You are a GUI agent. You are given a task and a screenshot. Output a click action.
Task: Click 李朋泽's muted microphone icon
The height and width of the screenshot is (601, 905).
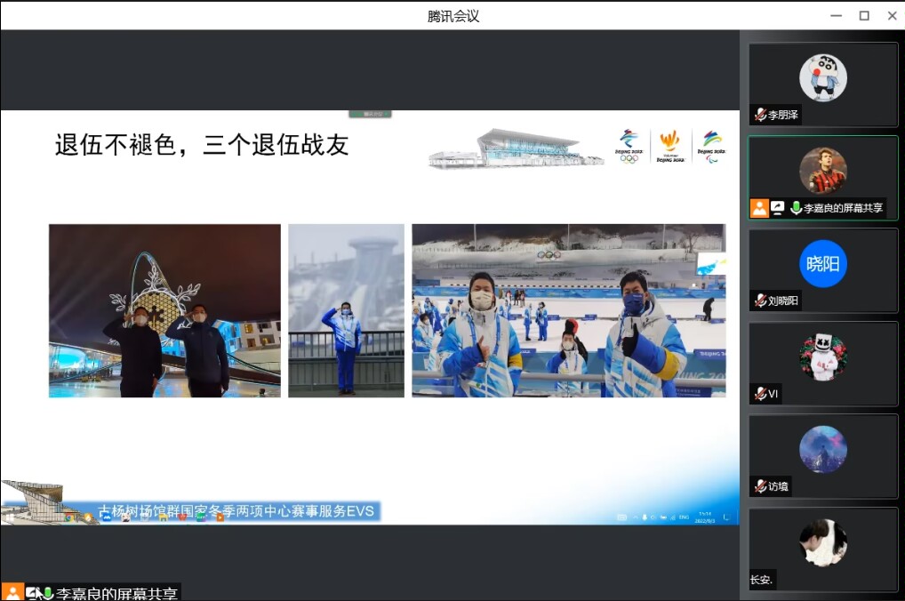click(760, 115)
